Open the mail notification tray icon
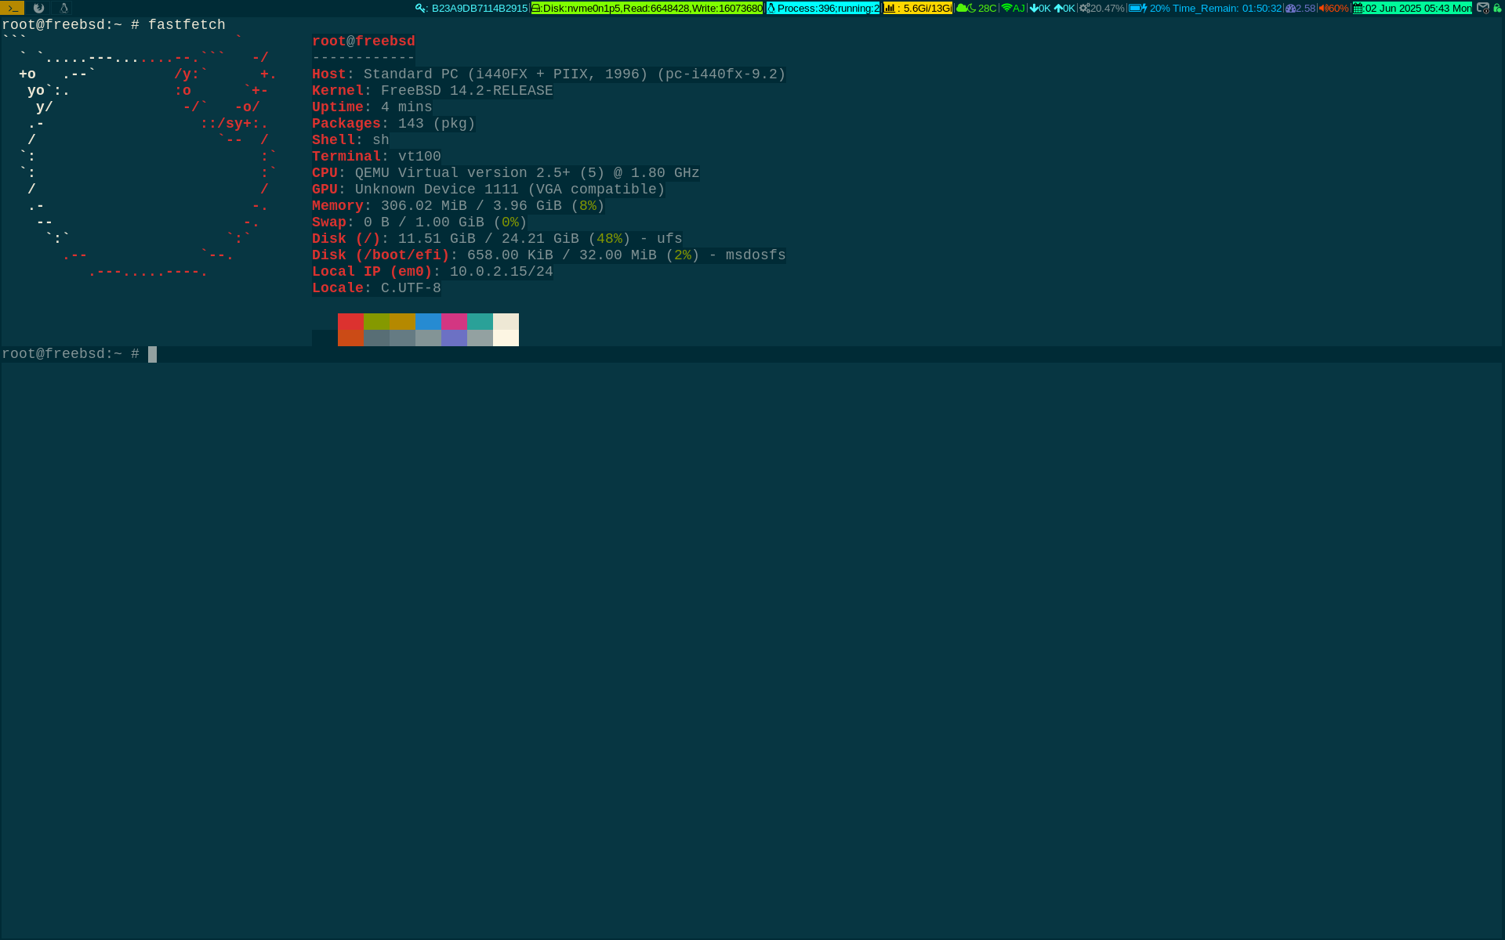The image size is (1505, 940). [1483, 8]
